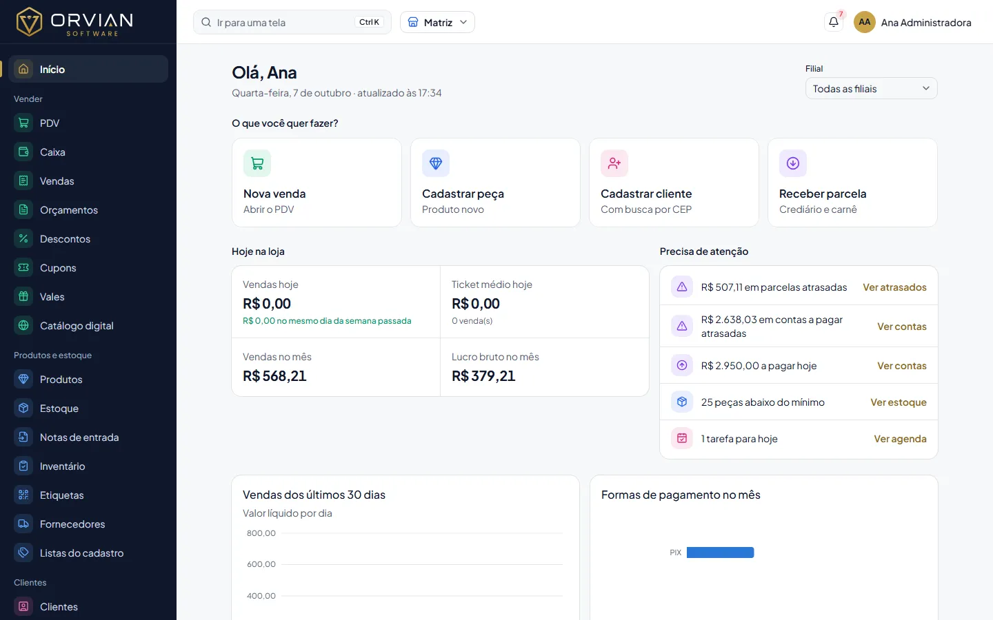993x620 pixels.
Task: Click the Ver estoque link
Action: click(899, 402)
